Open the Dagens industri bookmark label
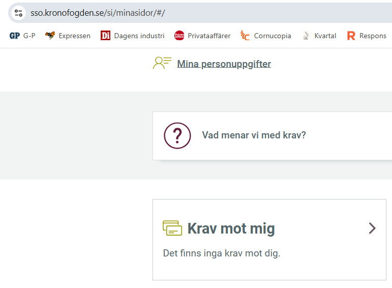This screenshot has width=392, height=288. (139, 36)
